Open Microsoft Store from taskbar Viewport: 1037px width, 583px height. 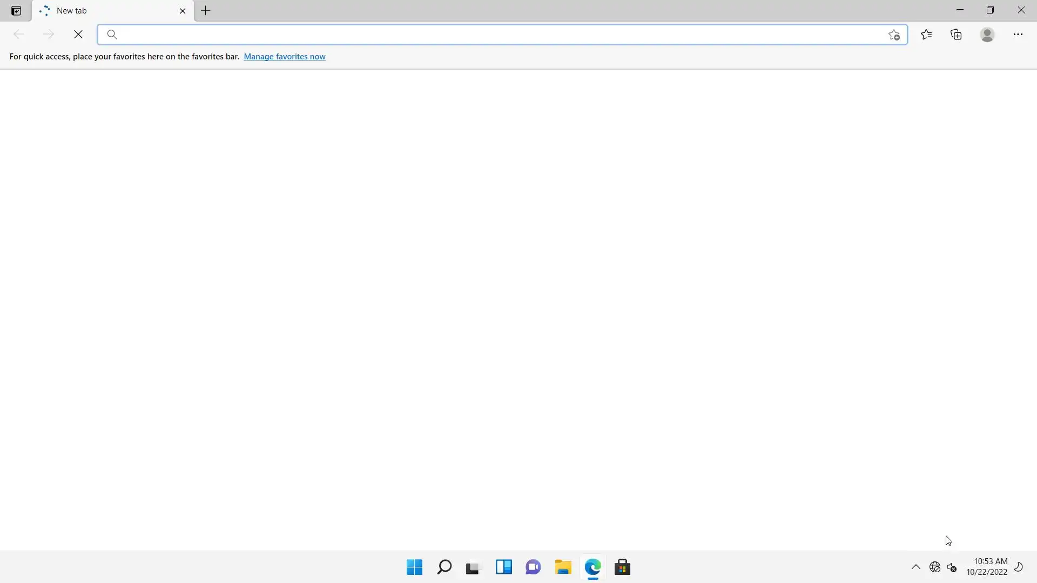click(x=622, y=567)
